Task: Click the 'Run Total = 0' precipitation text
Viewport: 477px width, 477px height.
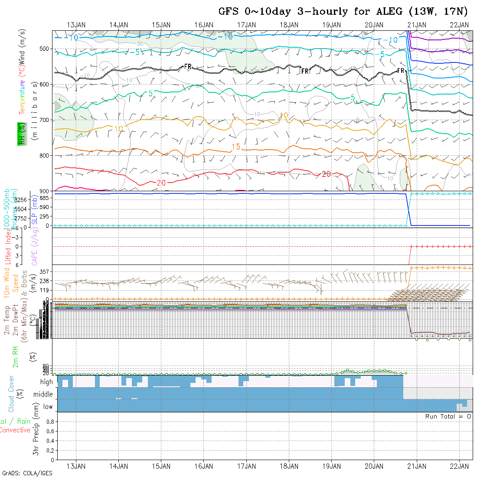Action: 448,416
